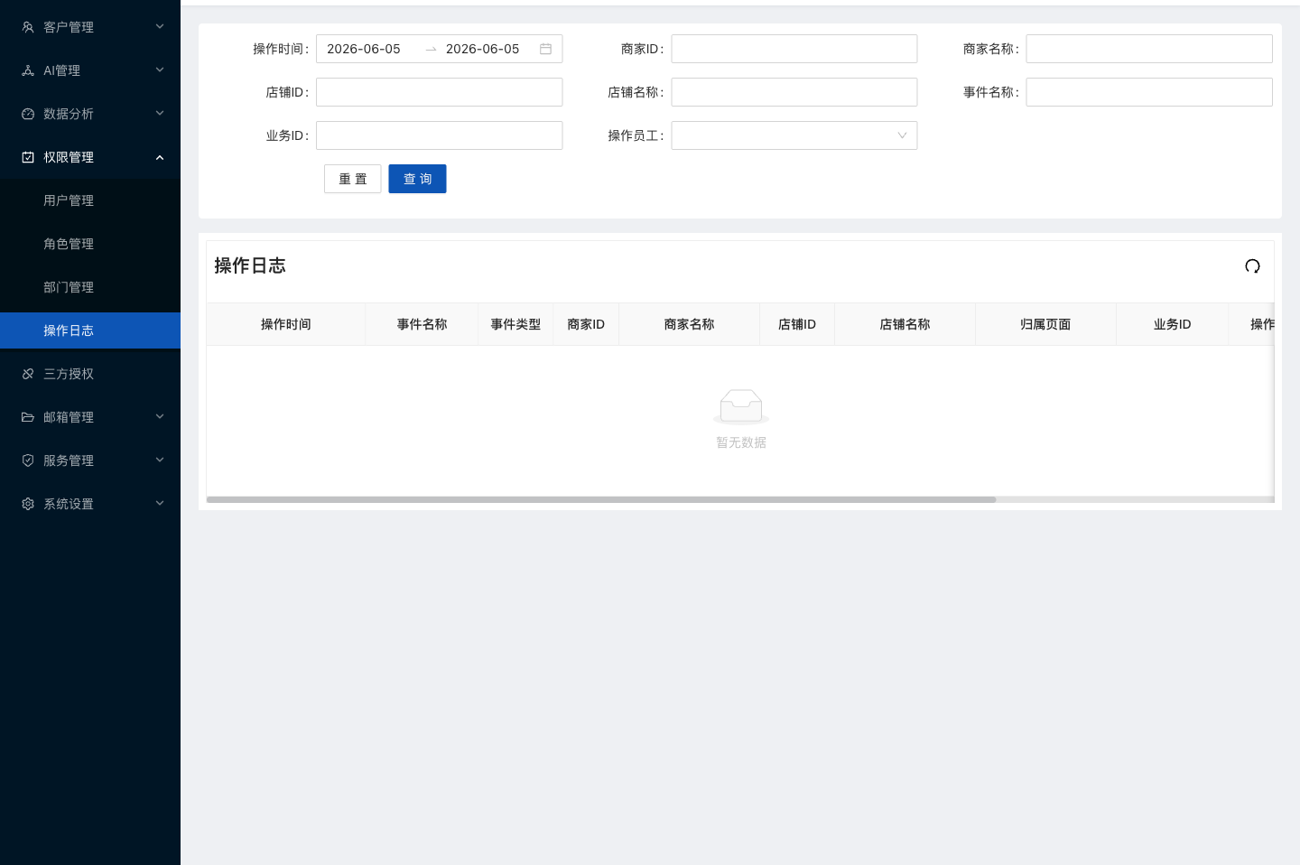This screenshot has height=865, width=1300.
Task: Click the 店铺ID column header
Action: pos(797,324)
